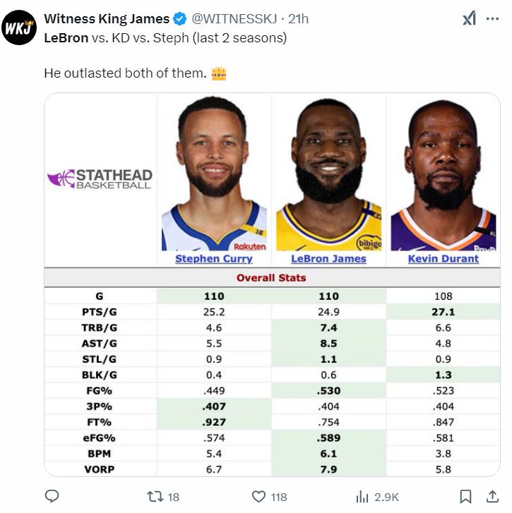This screenshot has height=513, width=512.
Task: Repost the tweet via retweet icon
Action: 155,497
